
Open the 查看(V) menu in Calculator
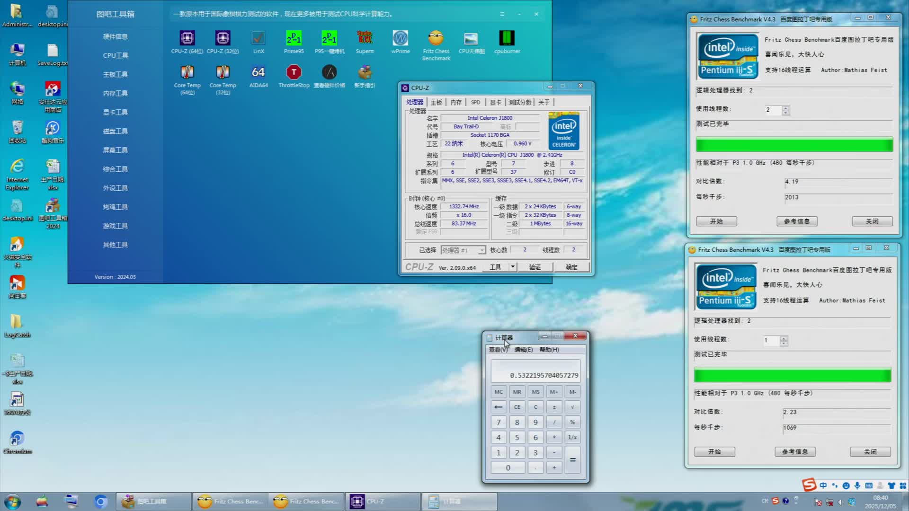click(498, 350)
